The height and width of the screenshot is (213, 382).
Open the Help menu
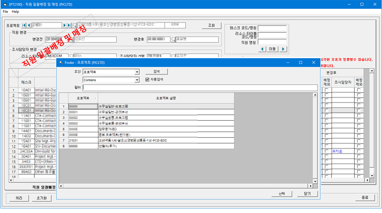pyautogui.click(x=15, y=12)
